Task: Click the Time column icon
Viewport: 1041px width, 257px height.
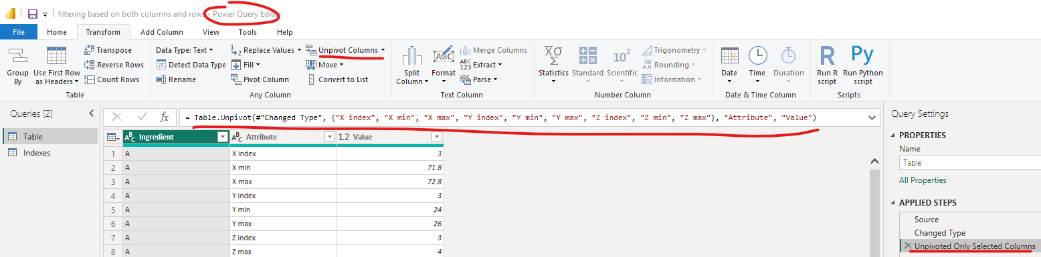Action: [x=757, y=56]
